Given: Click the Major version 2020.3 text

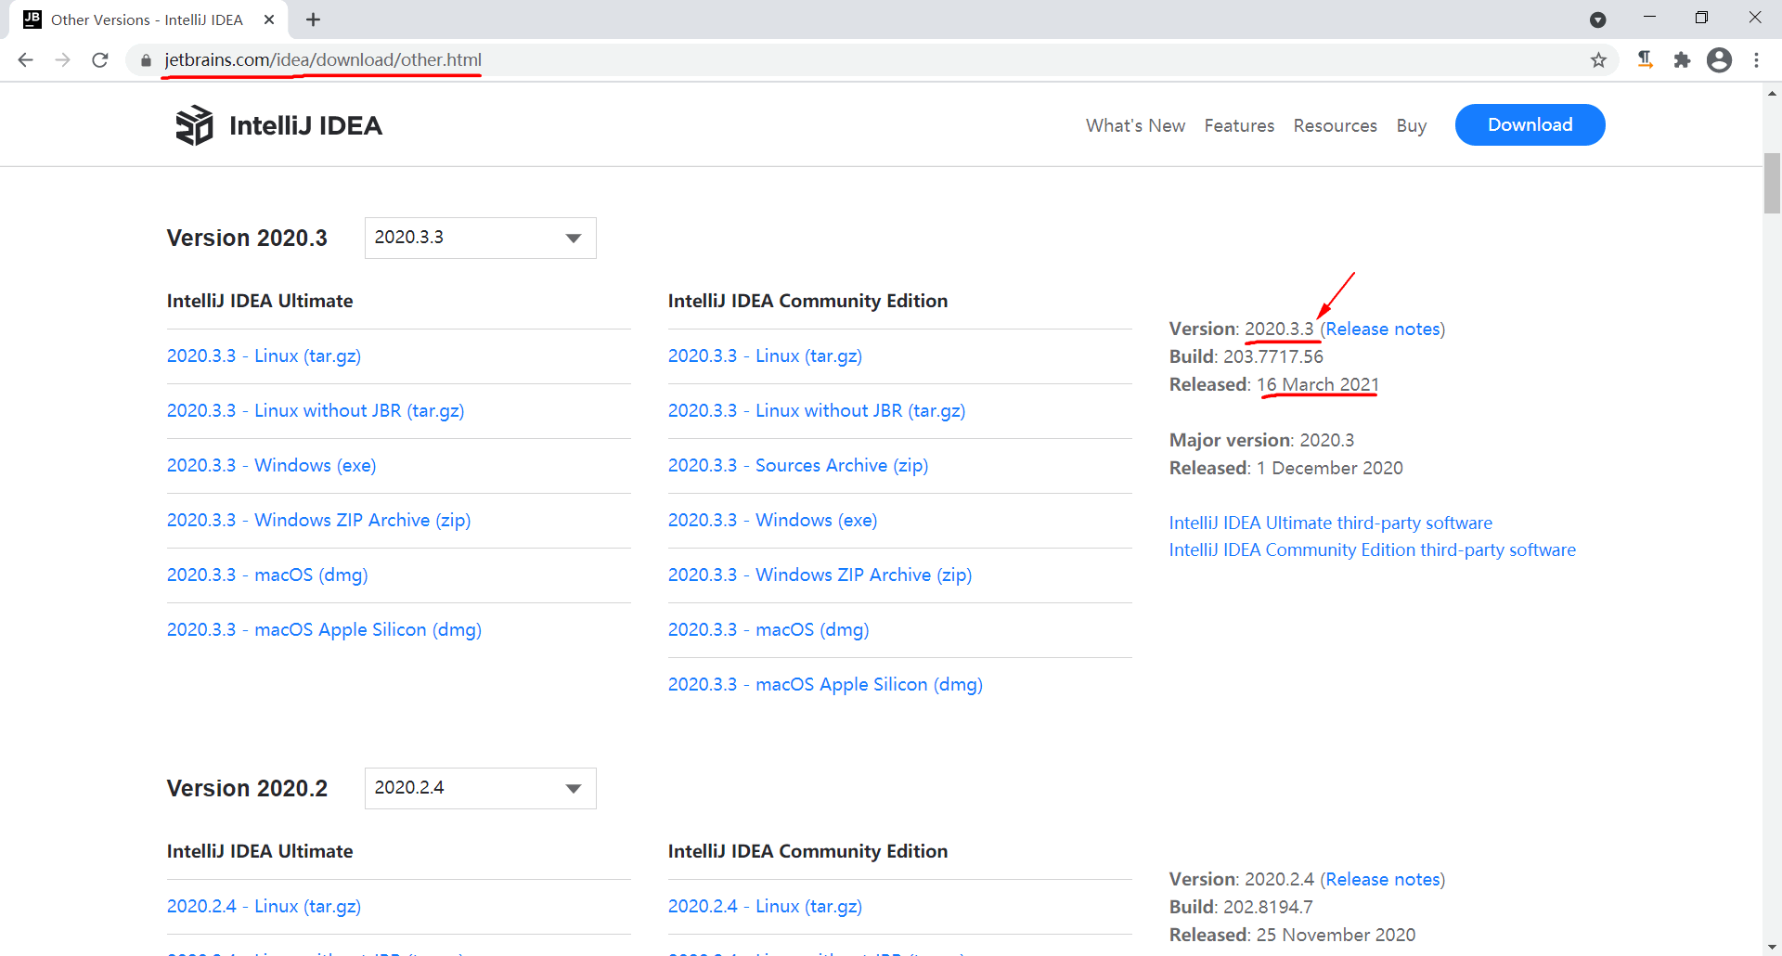Looking at the screenshot, I should pyautogui.click(x=1262, y=440).
